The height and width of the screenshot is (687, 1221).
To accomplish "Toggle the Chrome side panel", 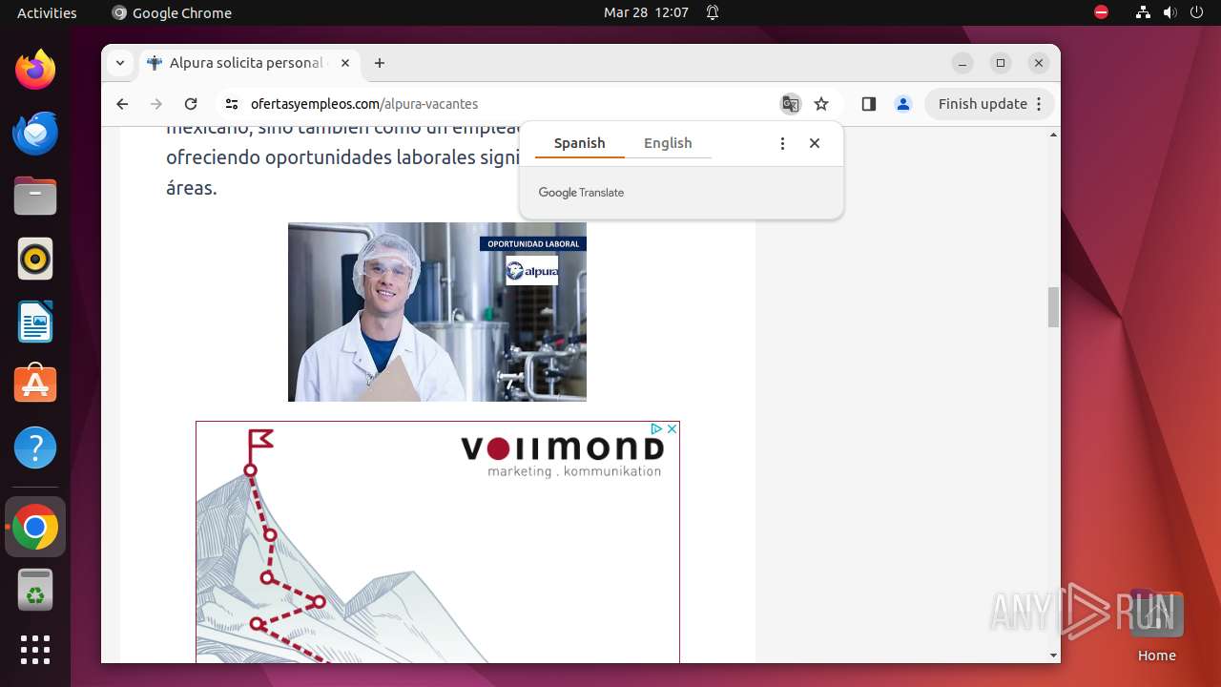I will coord(868,104).
